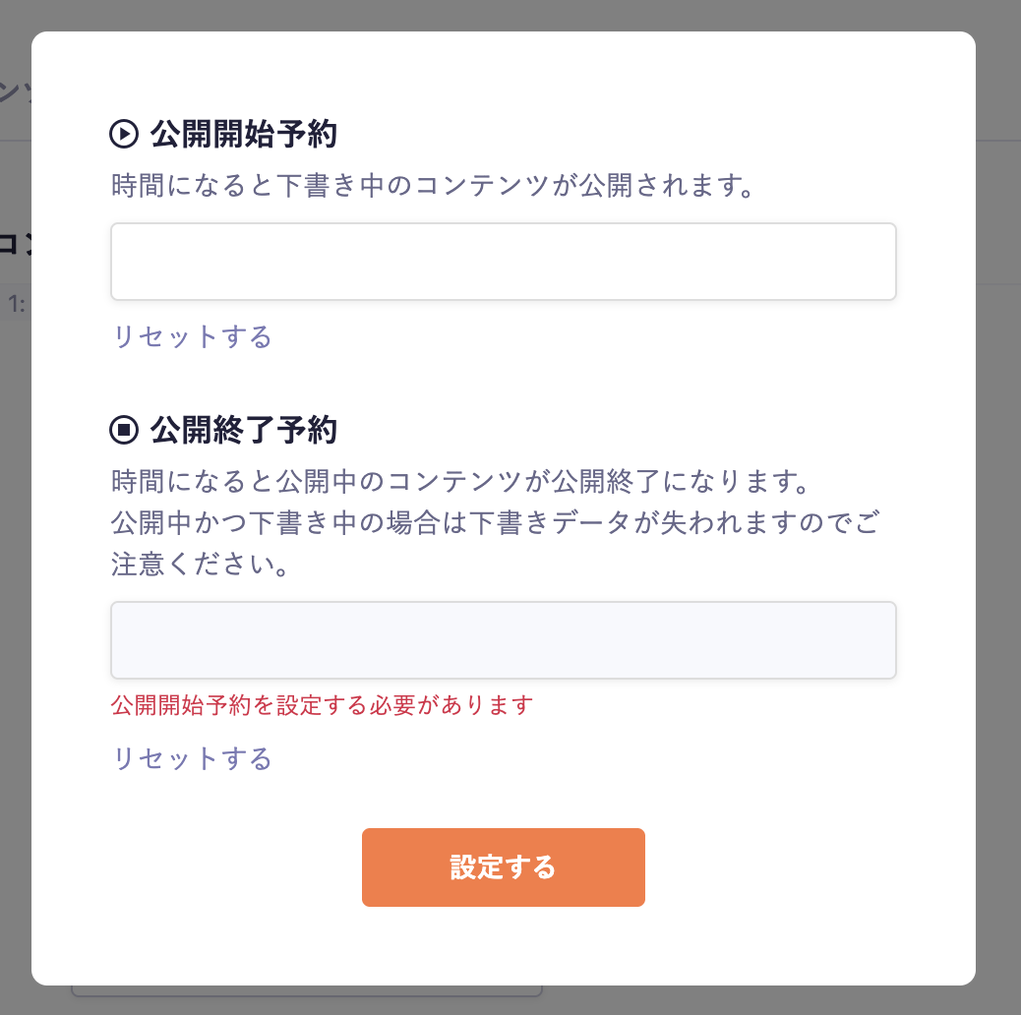Click the red error 公開開始予約を設定する必要があります

tap(322, 705)
